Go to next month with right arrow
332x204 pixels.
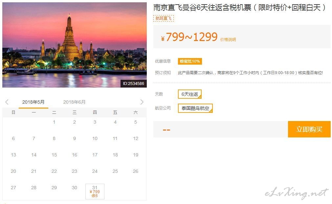pyautogui.click(x=142, y=102)
